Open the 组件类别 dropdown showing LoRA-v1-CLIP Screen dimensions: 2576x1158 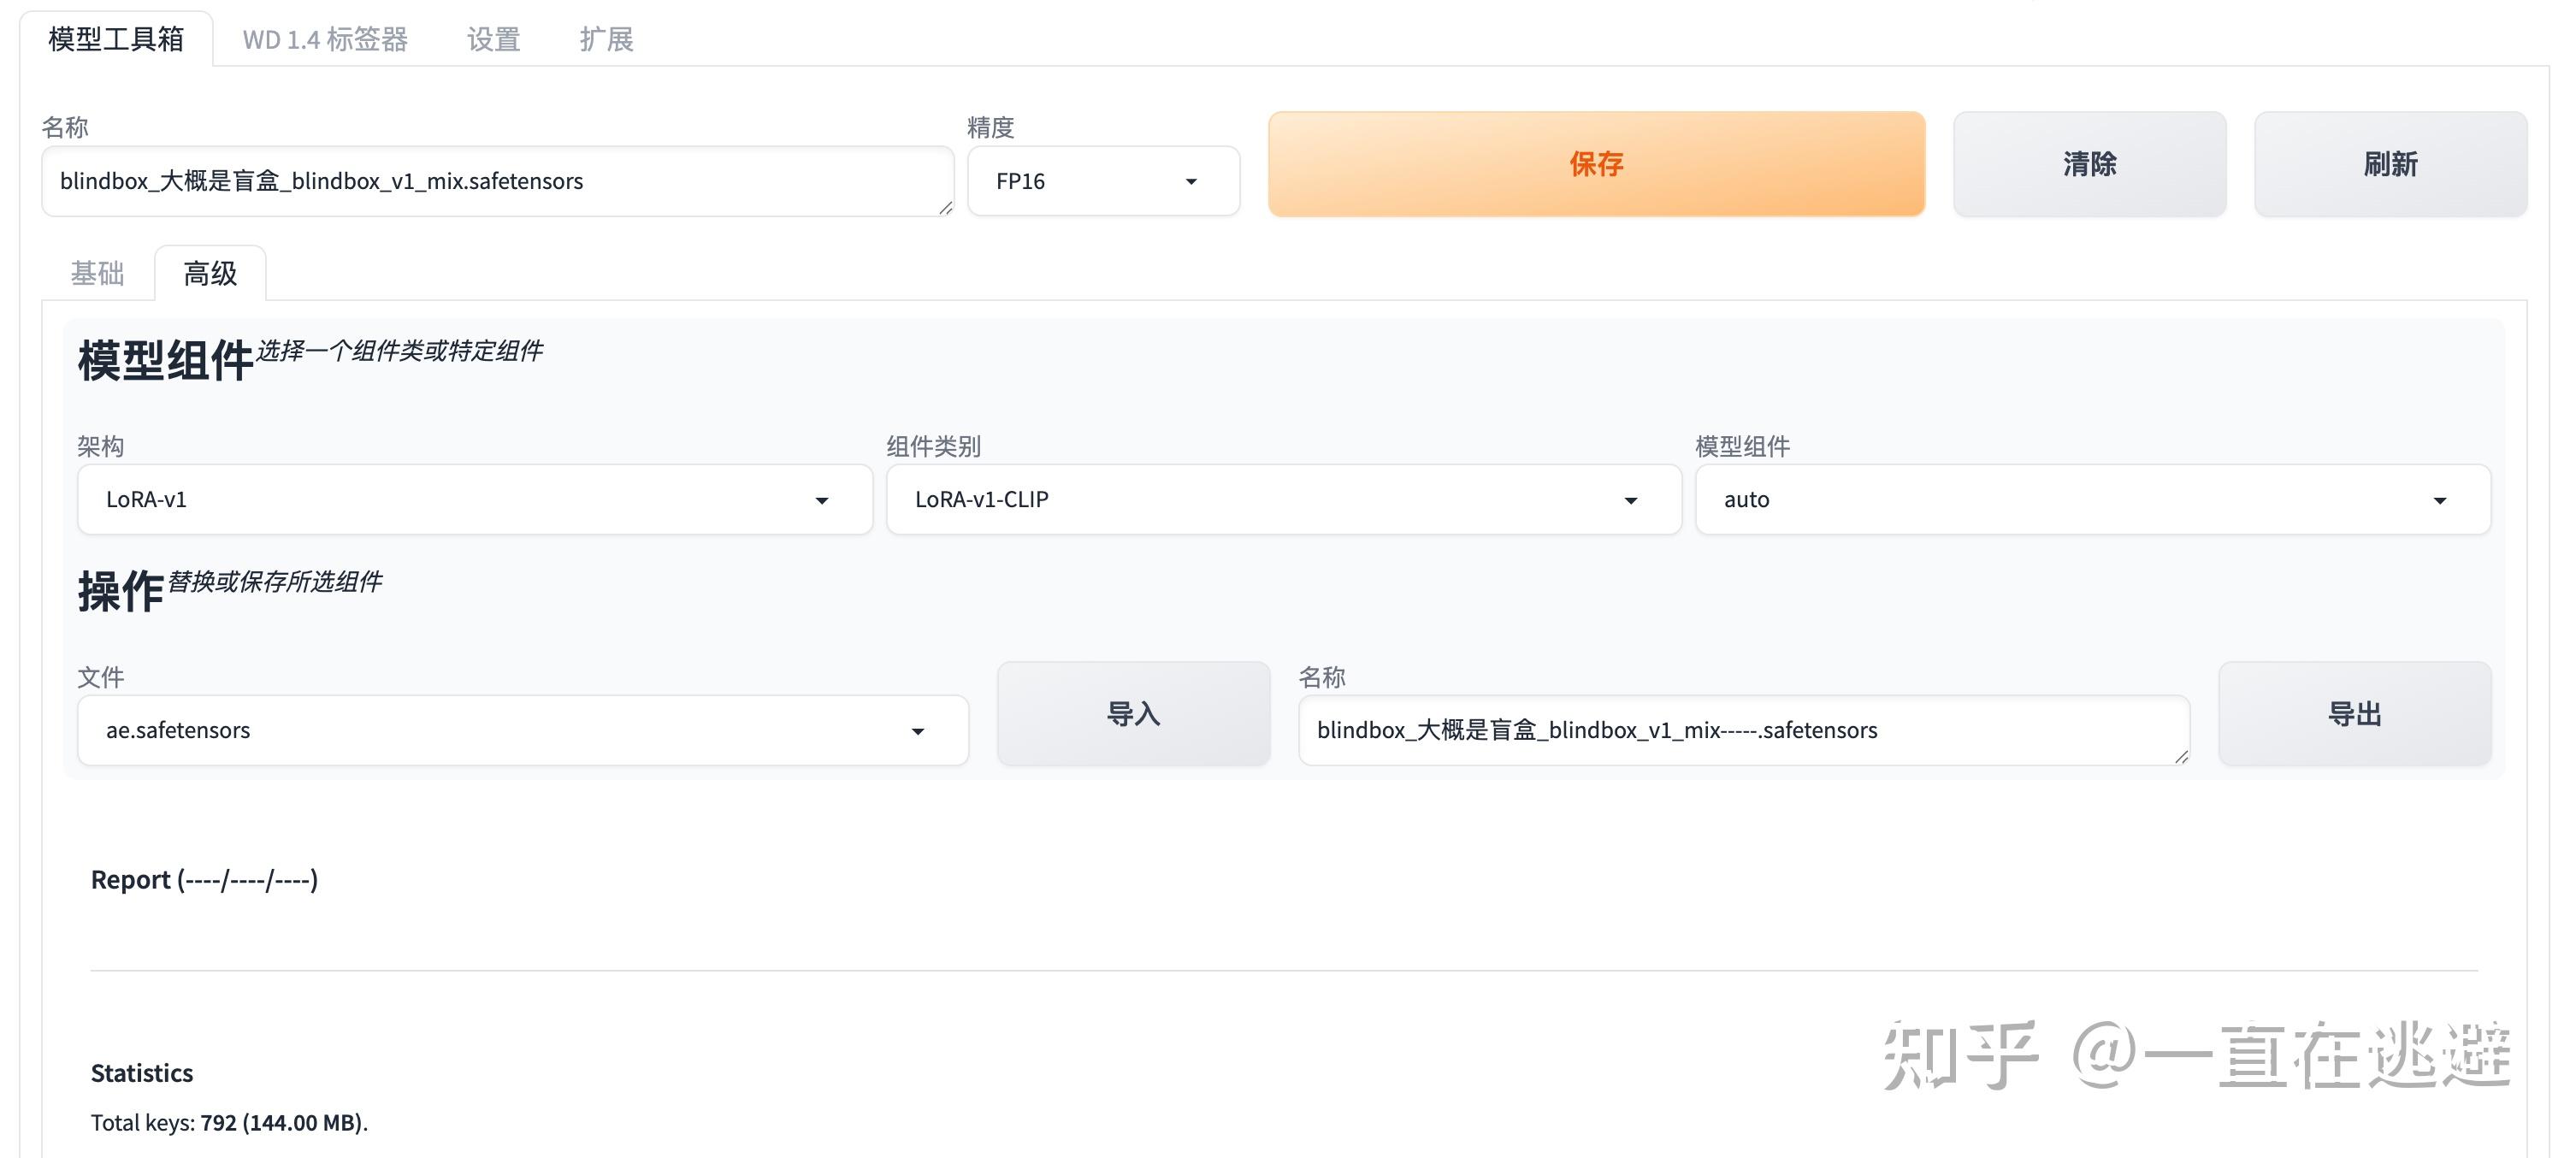point(1283,499)
